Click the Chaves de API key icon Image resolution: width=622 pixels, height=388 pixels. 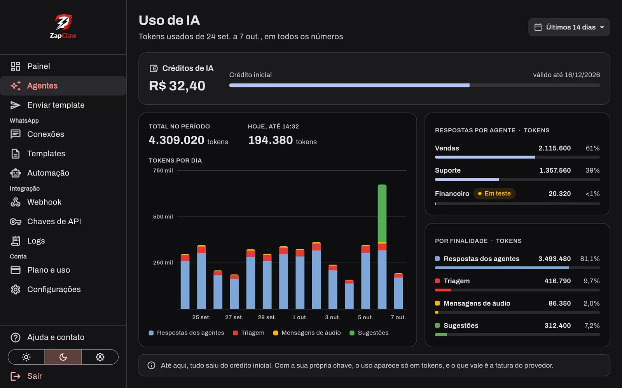pyautogui.click(x=16, y=222)
